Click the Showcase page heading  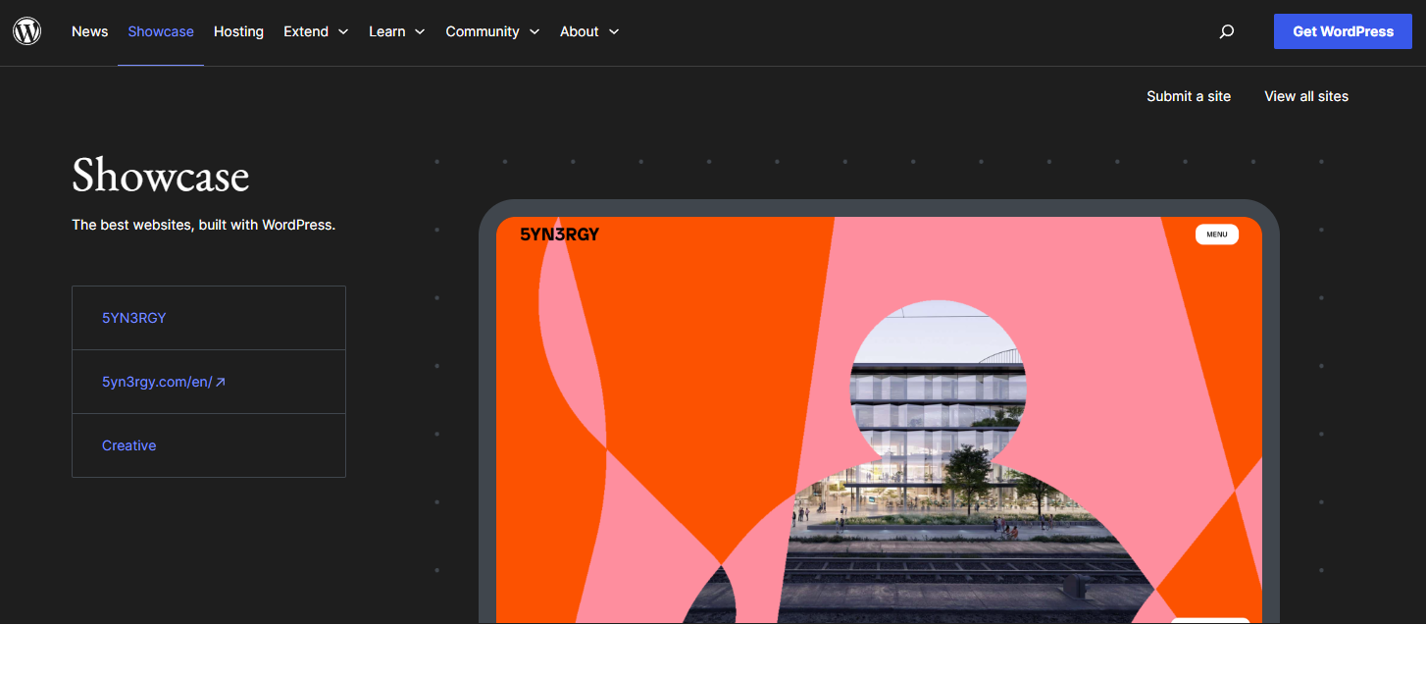(161, 177)
